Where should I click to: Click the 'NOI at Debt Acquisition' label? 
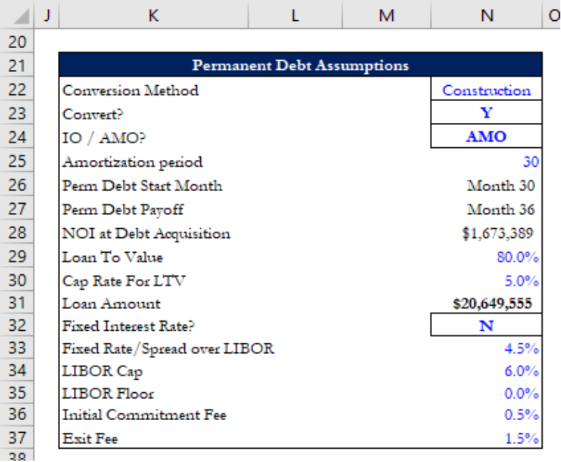tap(146, 233)
